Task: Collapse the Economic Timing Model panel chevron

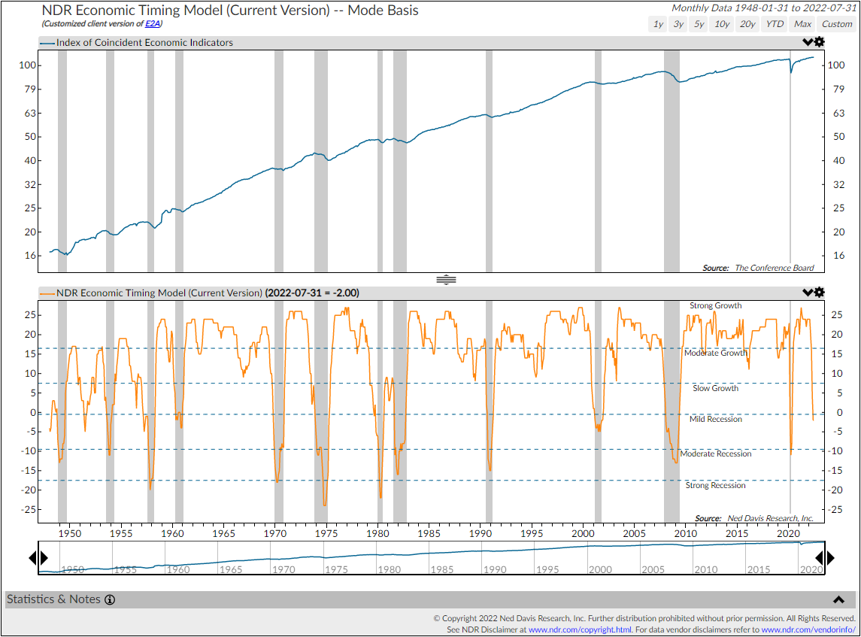Action: 807,293
